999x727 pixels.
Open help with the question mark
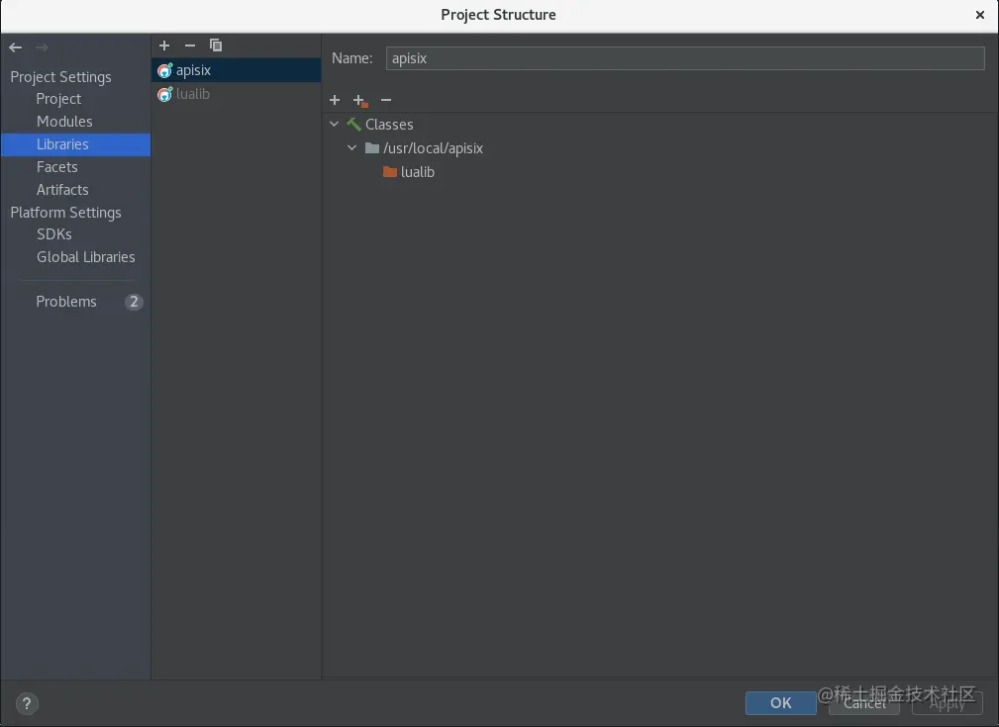(27, 703)
